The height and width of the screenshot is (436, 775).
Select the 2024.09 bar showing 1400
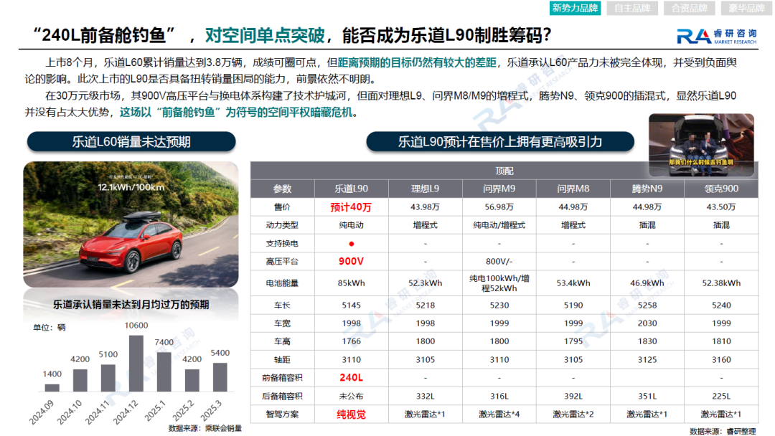52,388
